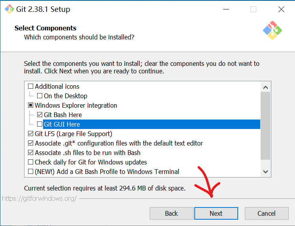The height and width of the screenshot is (226, 295).
Task: Enable daily Git for Windows update check
Action: [31, 162]
